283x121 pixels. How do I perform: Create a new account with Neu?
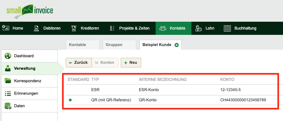(x=131, y=62)
